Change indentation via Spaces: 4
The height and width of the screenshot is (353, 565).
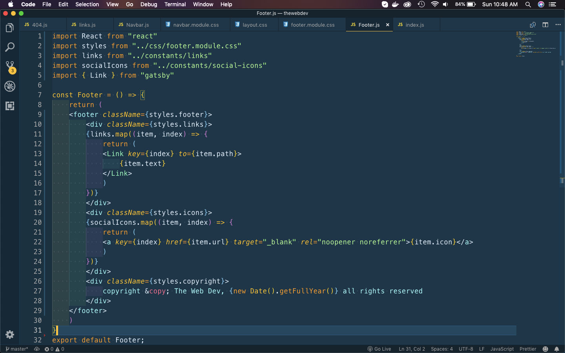(x=442, y=349)
